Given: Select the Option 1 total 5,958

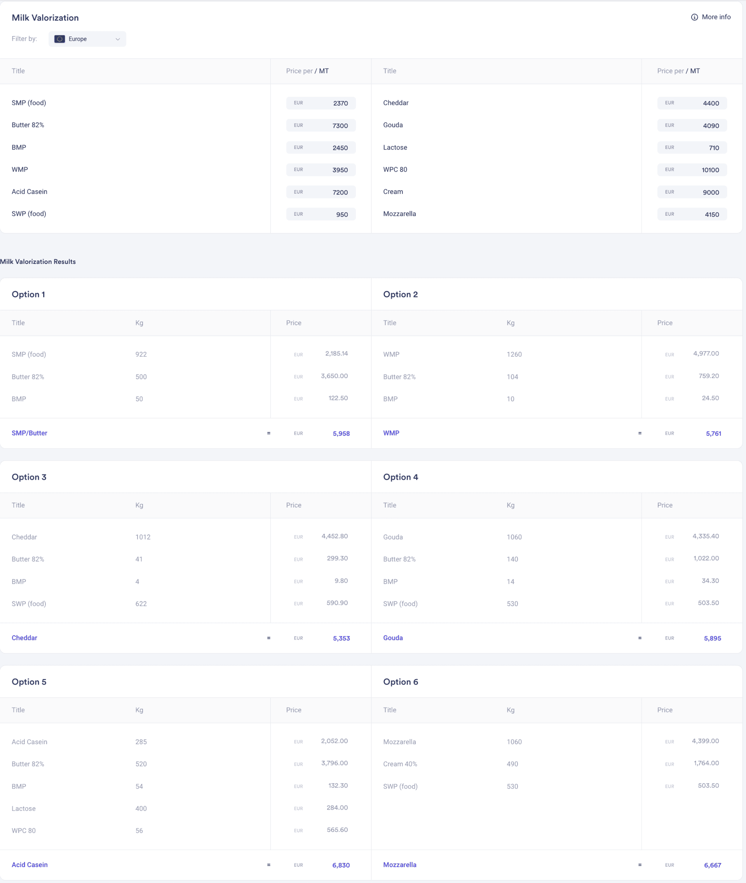Looking at the screenshot, I should click(x=341, y=434).
